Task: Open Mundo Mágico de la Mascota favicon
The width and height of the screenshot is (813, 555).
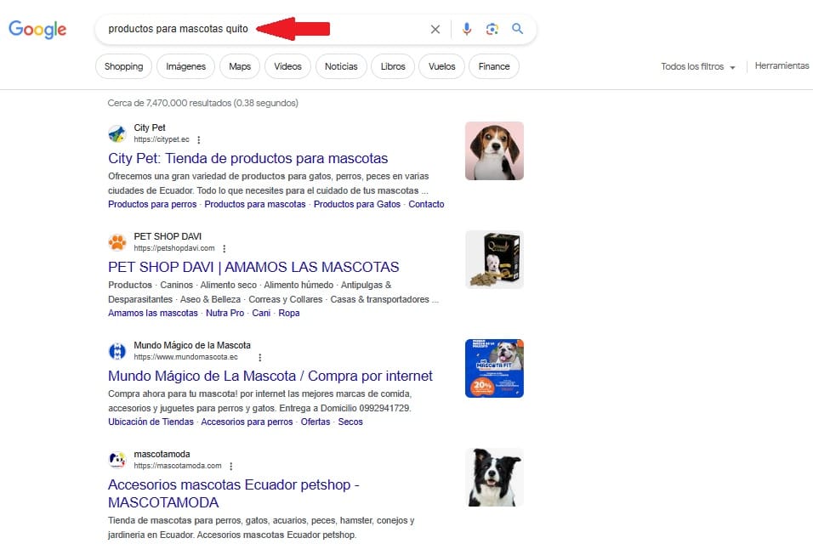Action: point(117,351)
